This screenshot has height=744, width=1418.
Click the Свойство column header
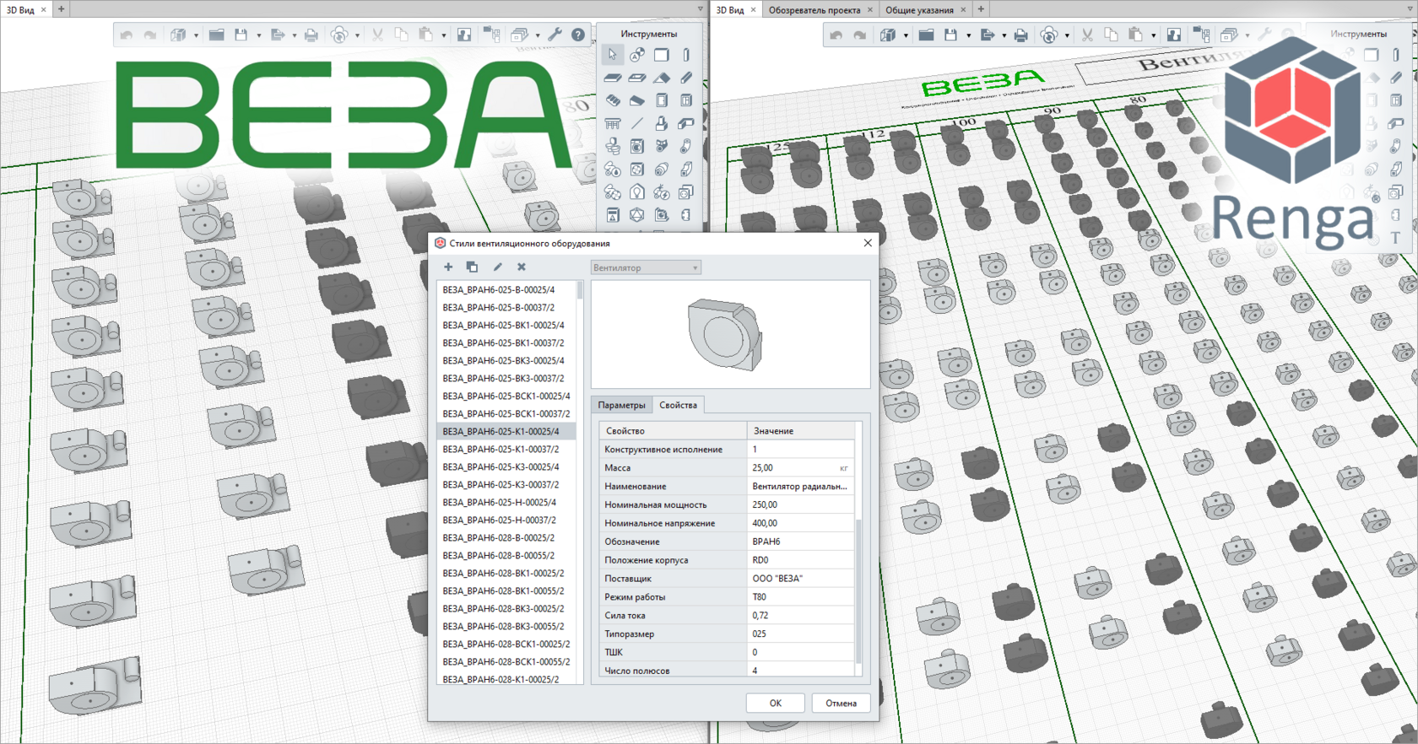674,431
